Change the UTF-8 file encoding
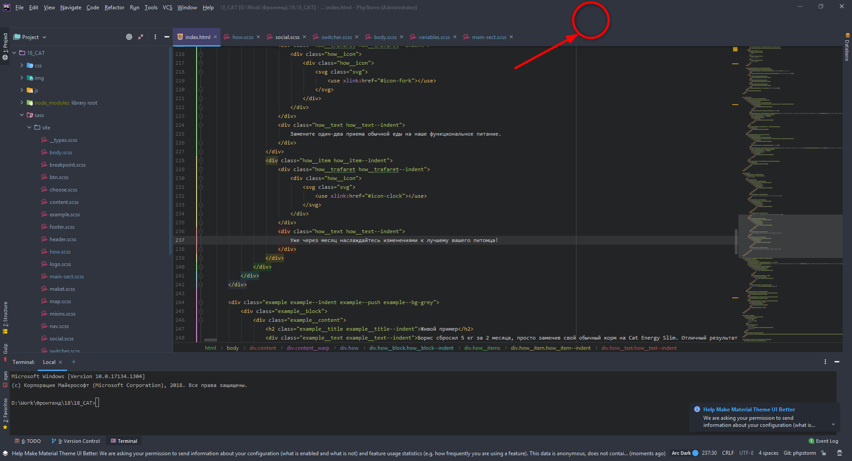This screenshot has width=852, height=461. click(x=746, y=453)
